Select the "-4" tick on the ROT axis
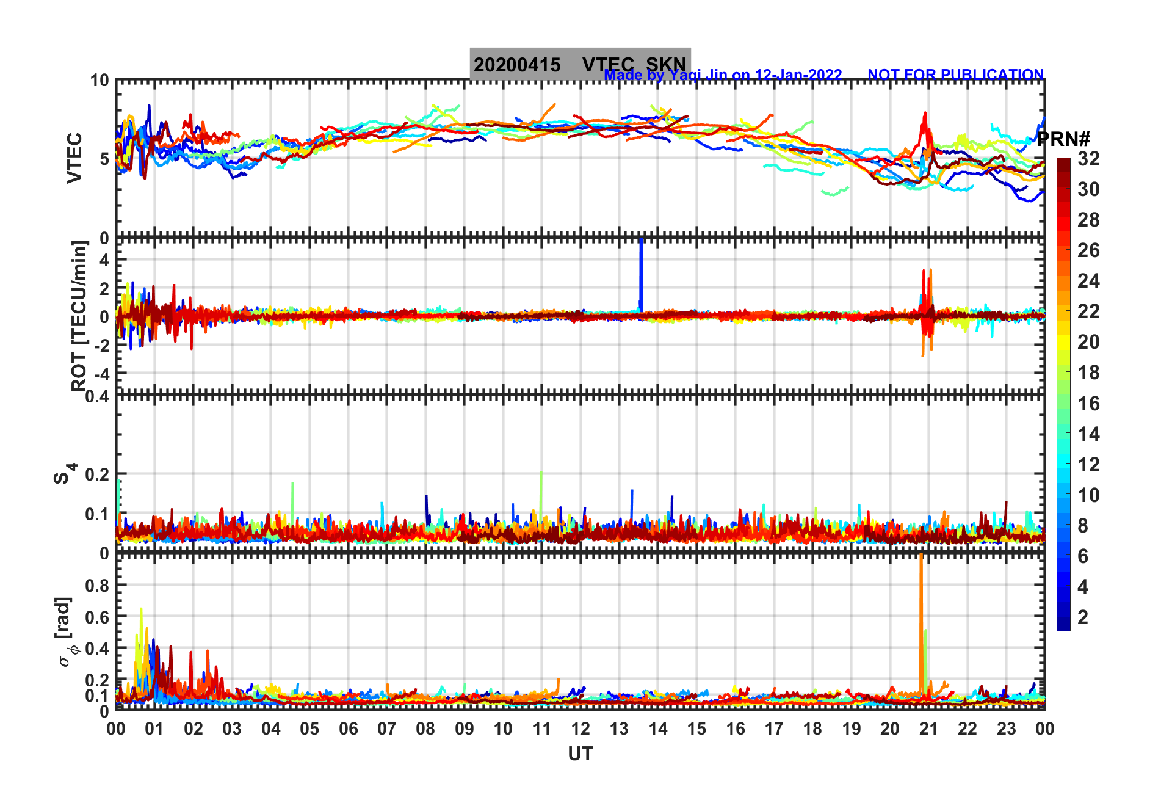Image resolution: width=1161 pixels, height=789 pixels. coord(101,373)
